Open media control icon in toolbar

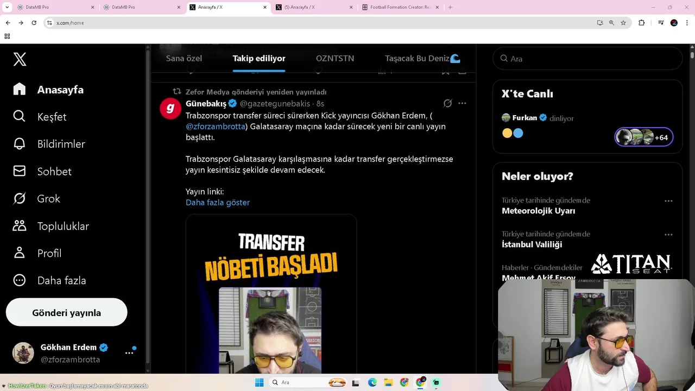tap(661, 23)
